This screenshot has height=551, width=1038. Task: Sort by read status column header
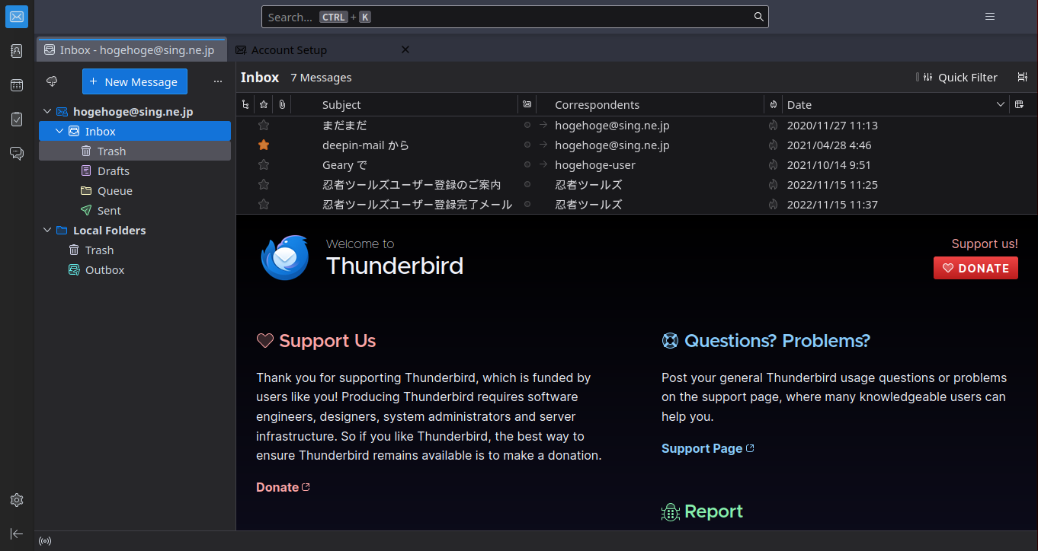coord(527,104)
